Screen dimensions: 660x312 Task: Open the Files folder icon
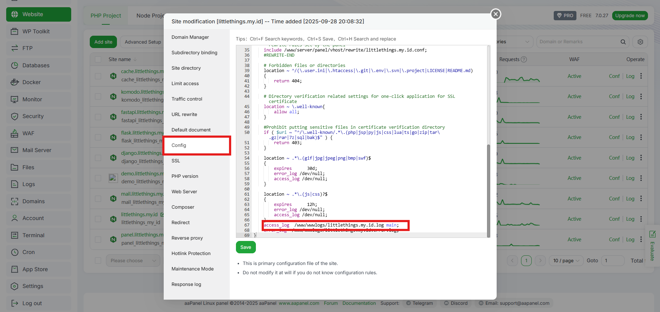point(14,167)
